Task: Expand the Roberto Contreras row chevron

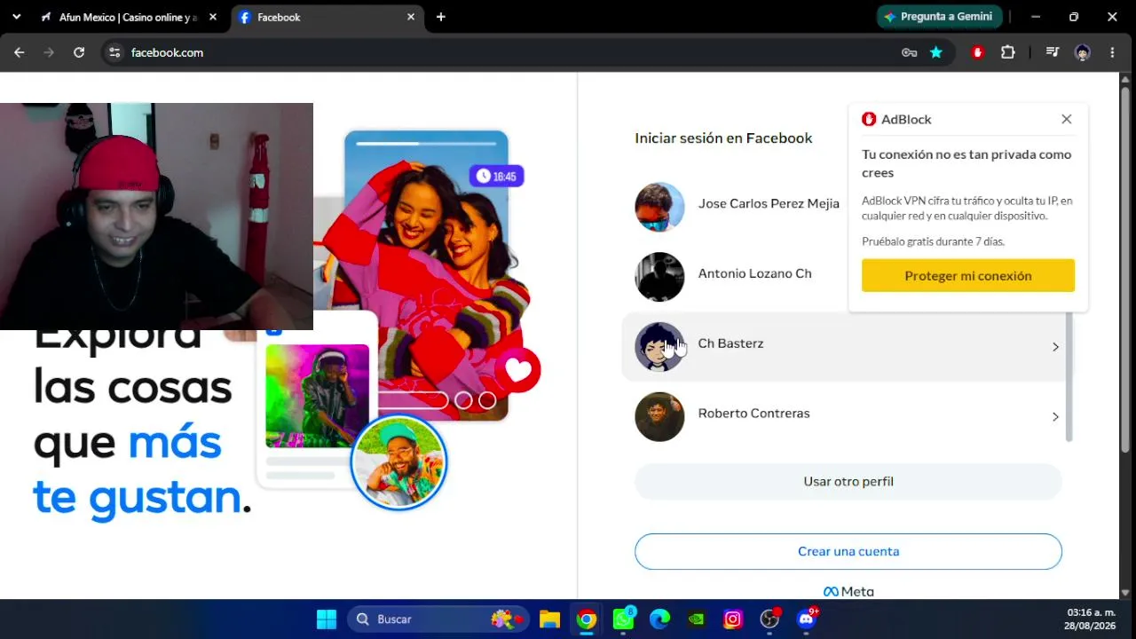Action: click(x=1055, y=417)
